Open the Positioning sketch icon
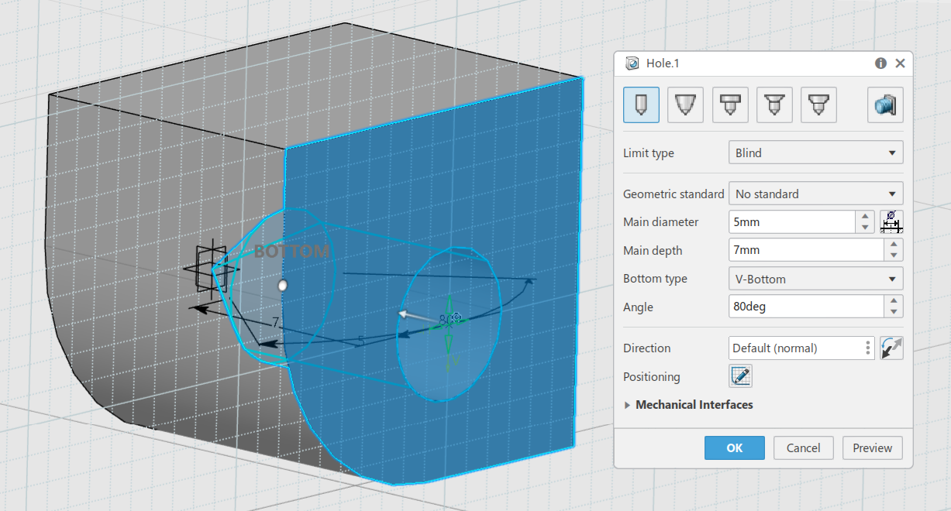 [740, 377]
